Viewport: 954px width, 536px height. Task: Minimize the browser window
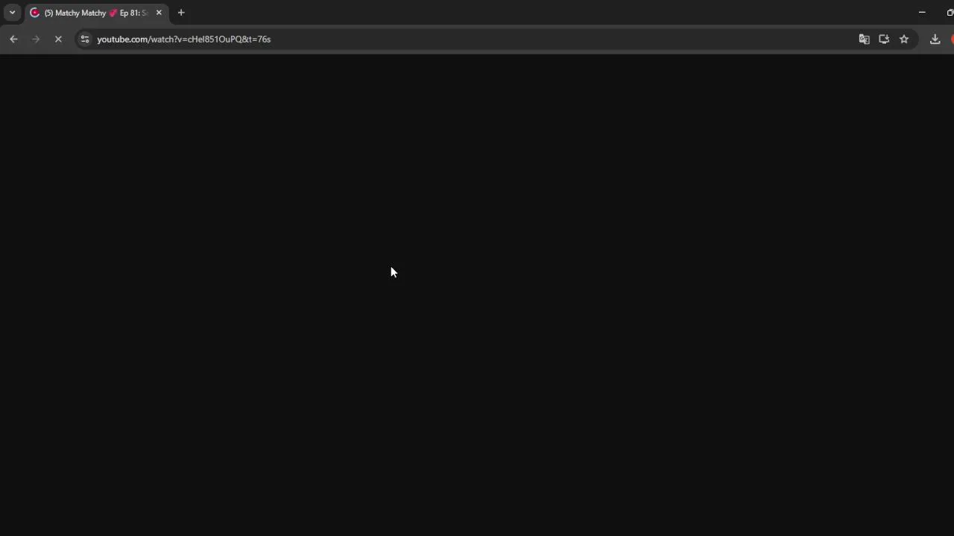(x=922, y=13)
